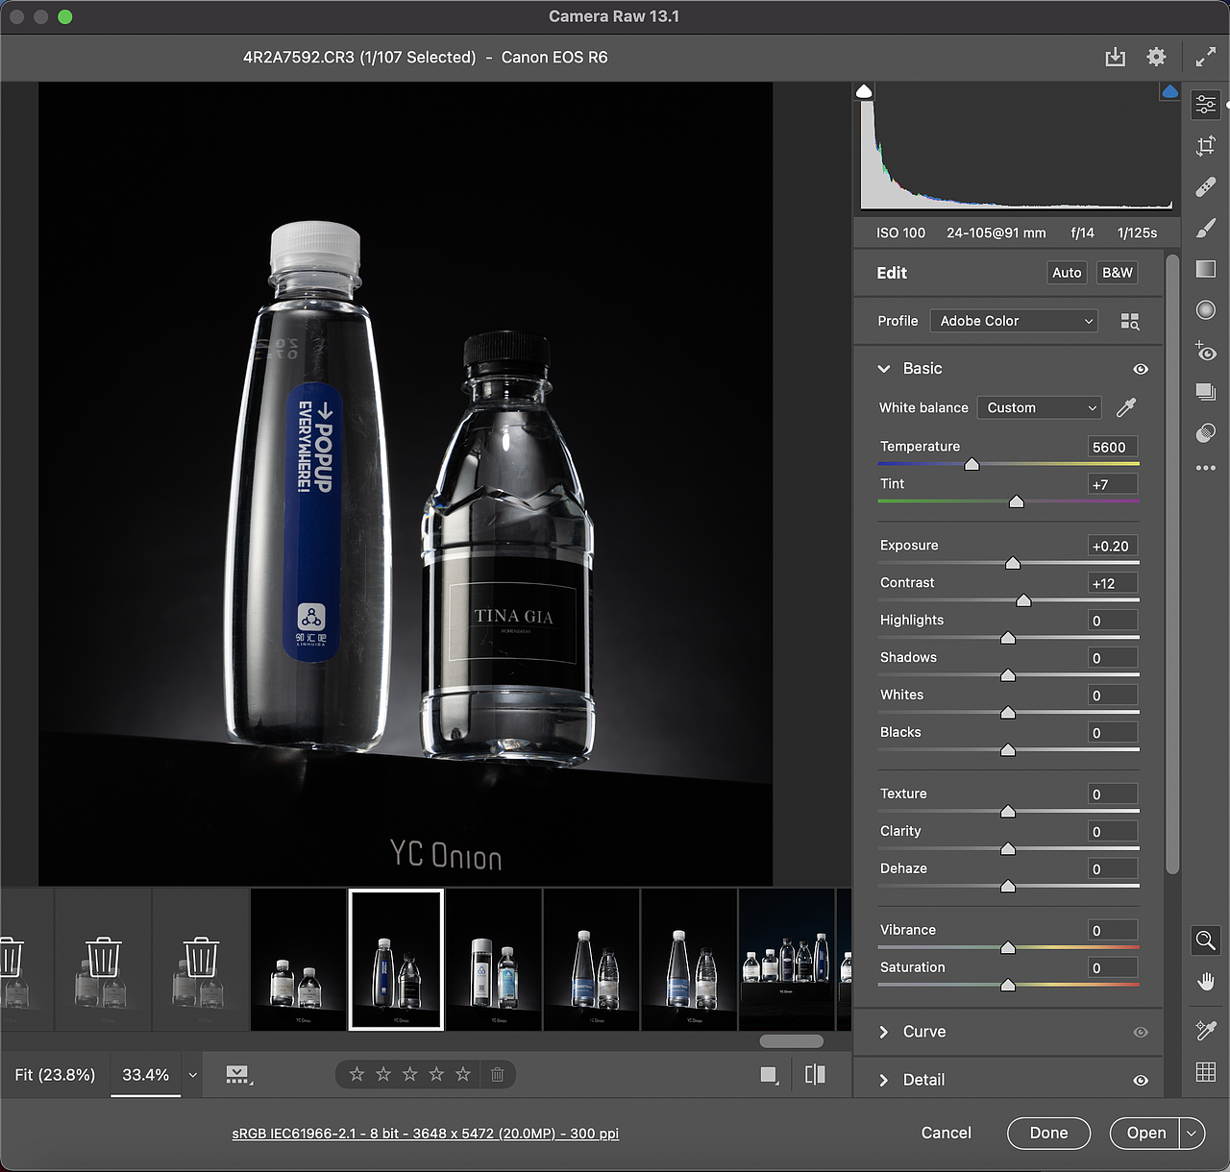Open workflow options link sRGB IEC61966-2.1
Screen dimensions: 1230x1172
(x=426, y=1134)
